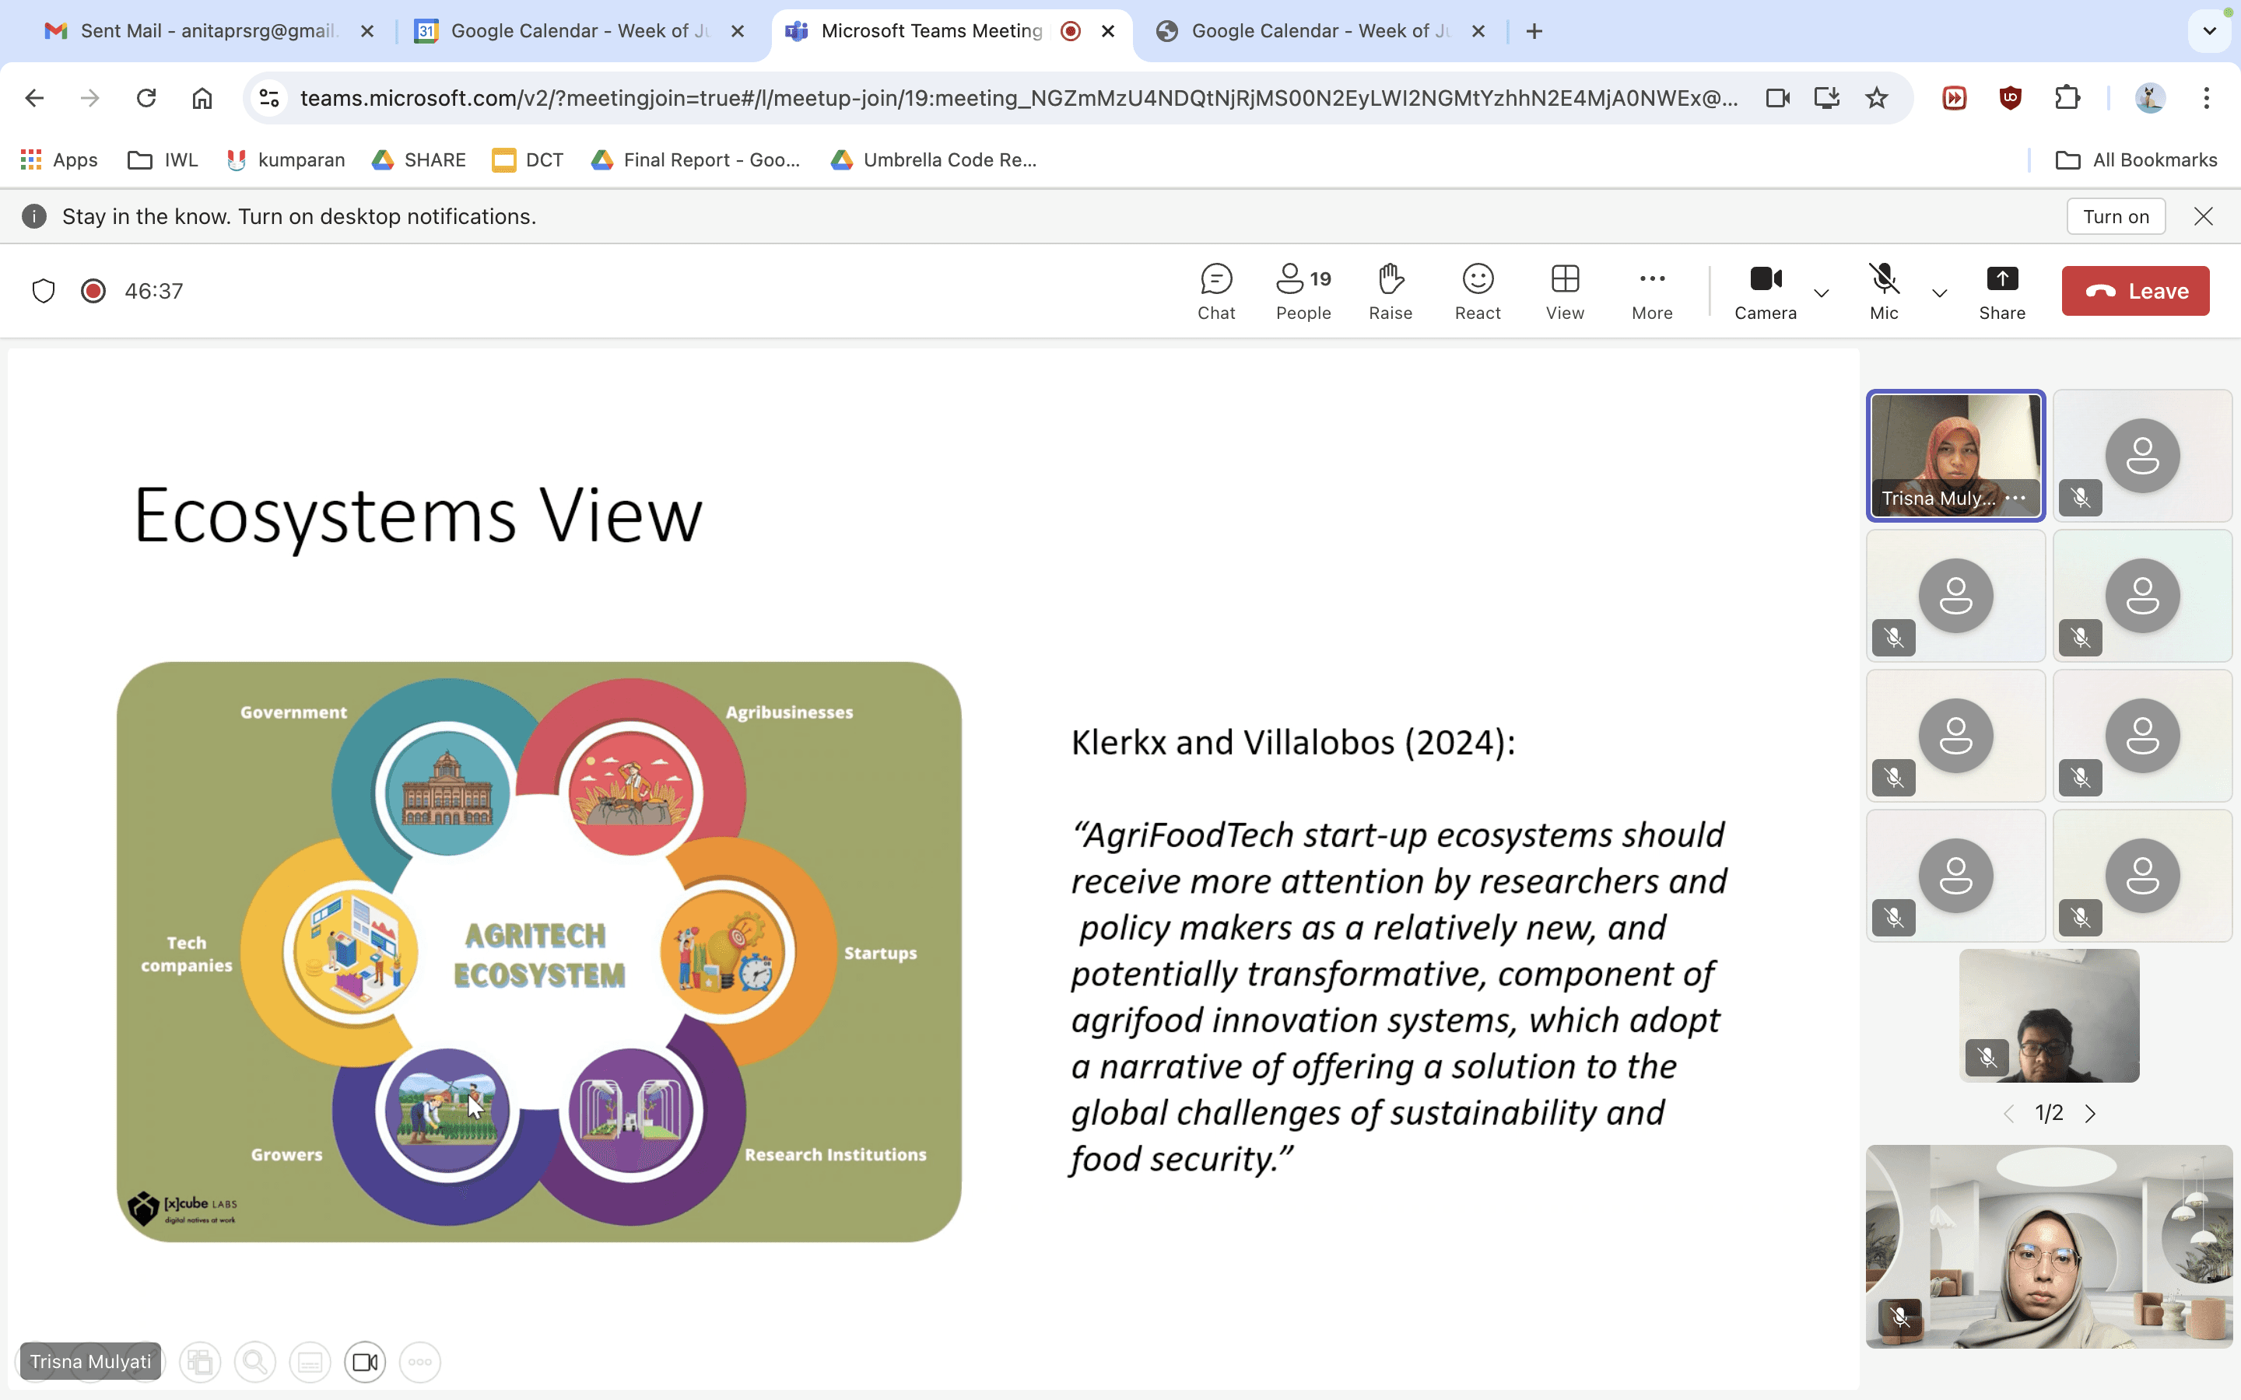Click the meeting shield security icon
The image size is (2241, 1400).
tap(44, 291)
